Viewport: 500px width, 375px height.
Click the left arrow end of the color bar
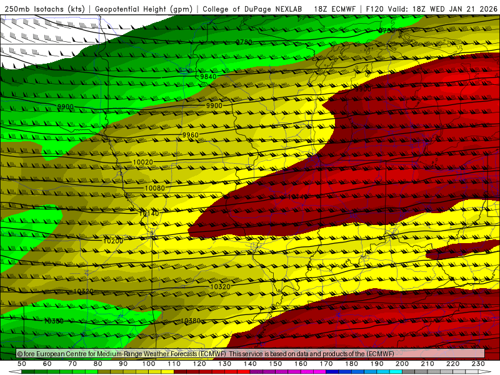[x=15, y=372]
